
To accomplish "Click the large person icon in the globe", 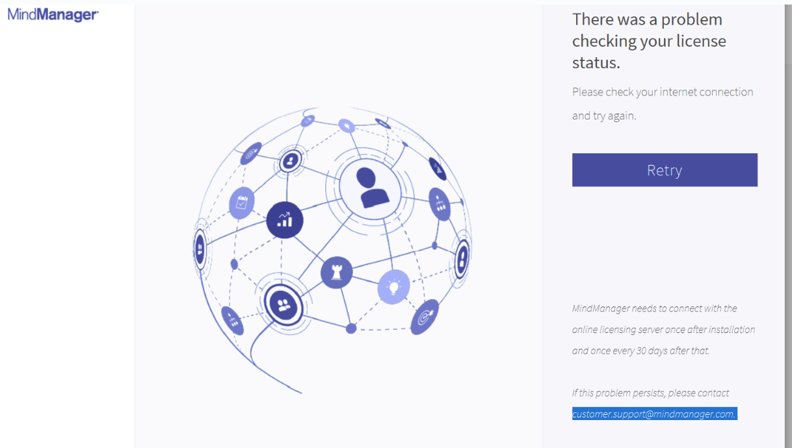I will point(366,187).
